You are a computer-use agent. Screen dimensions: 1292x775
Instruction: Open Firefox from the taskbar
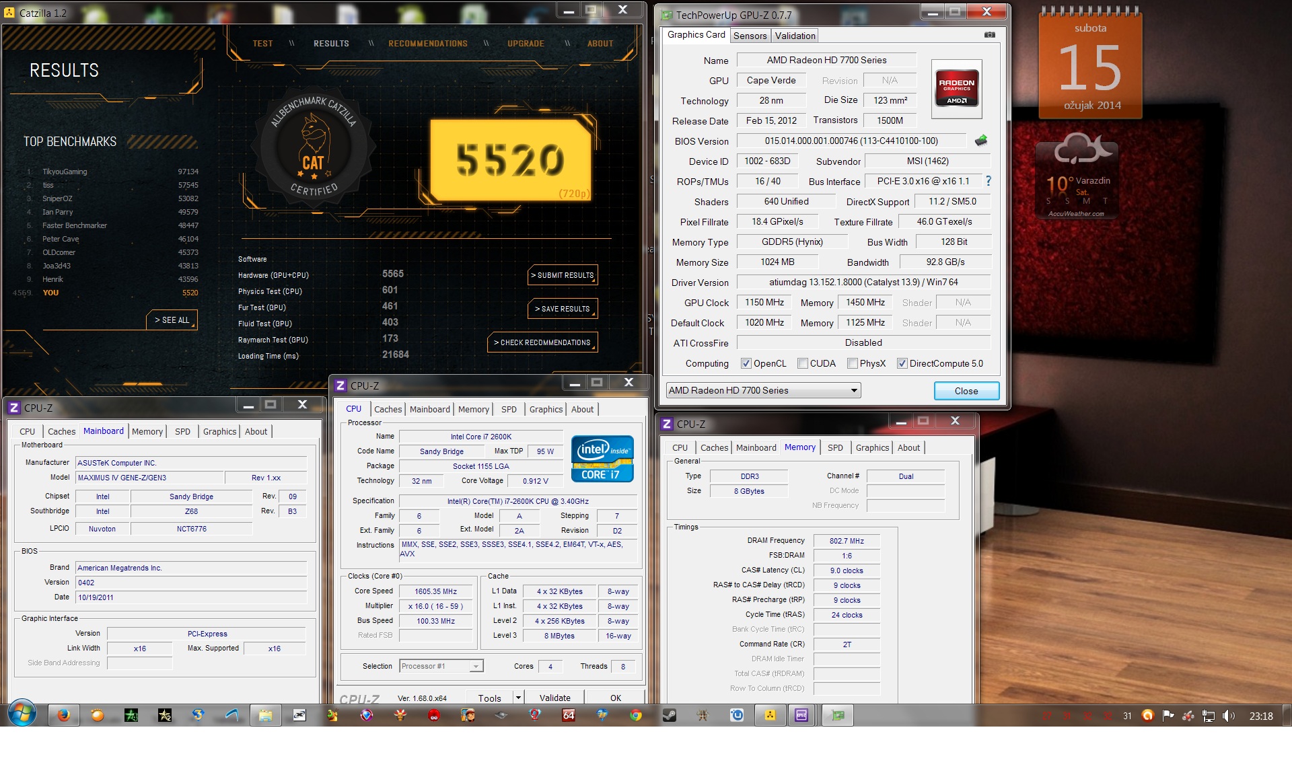click(x=64, y=715)
